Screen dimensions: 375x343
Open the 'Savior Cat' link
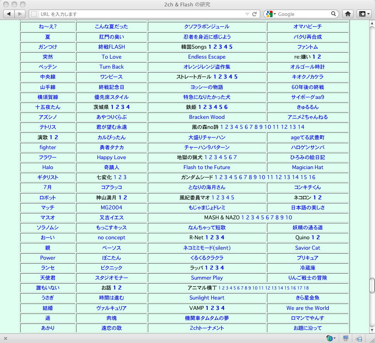click(308, 248)
